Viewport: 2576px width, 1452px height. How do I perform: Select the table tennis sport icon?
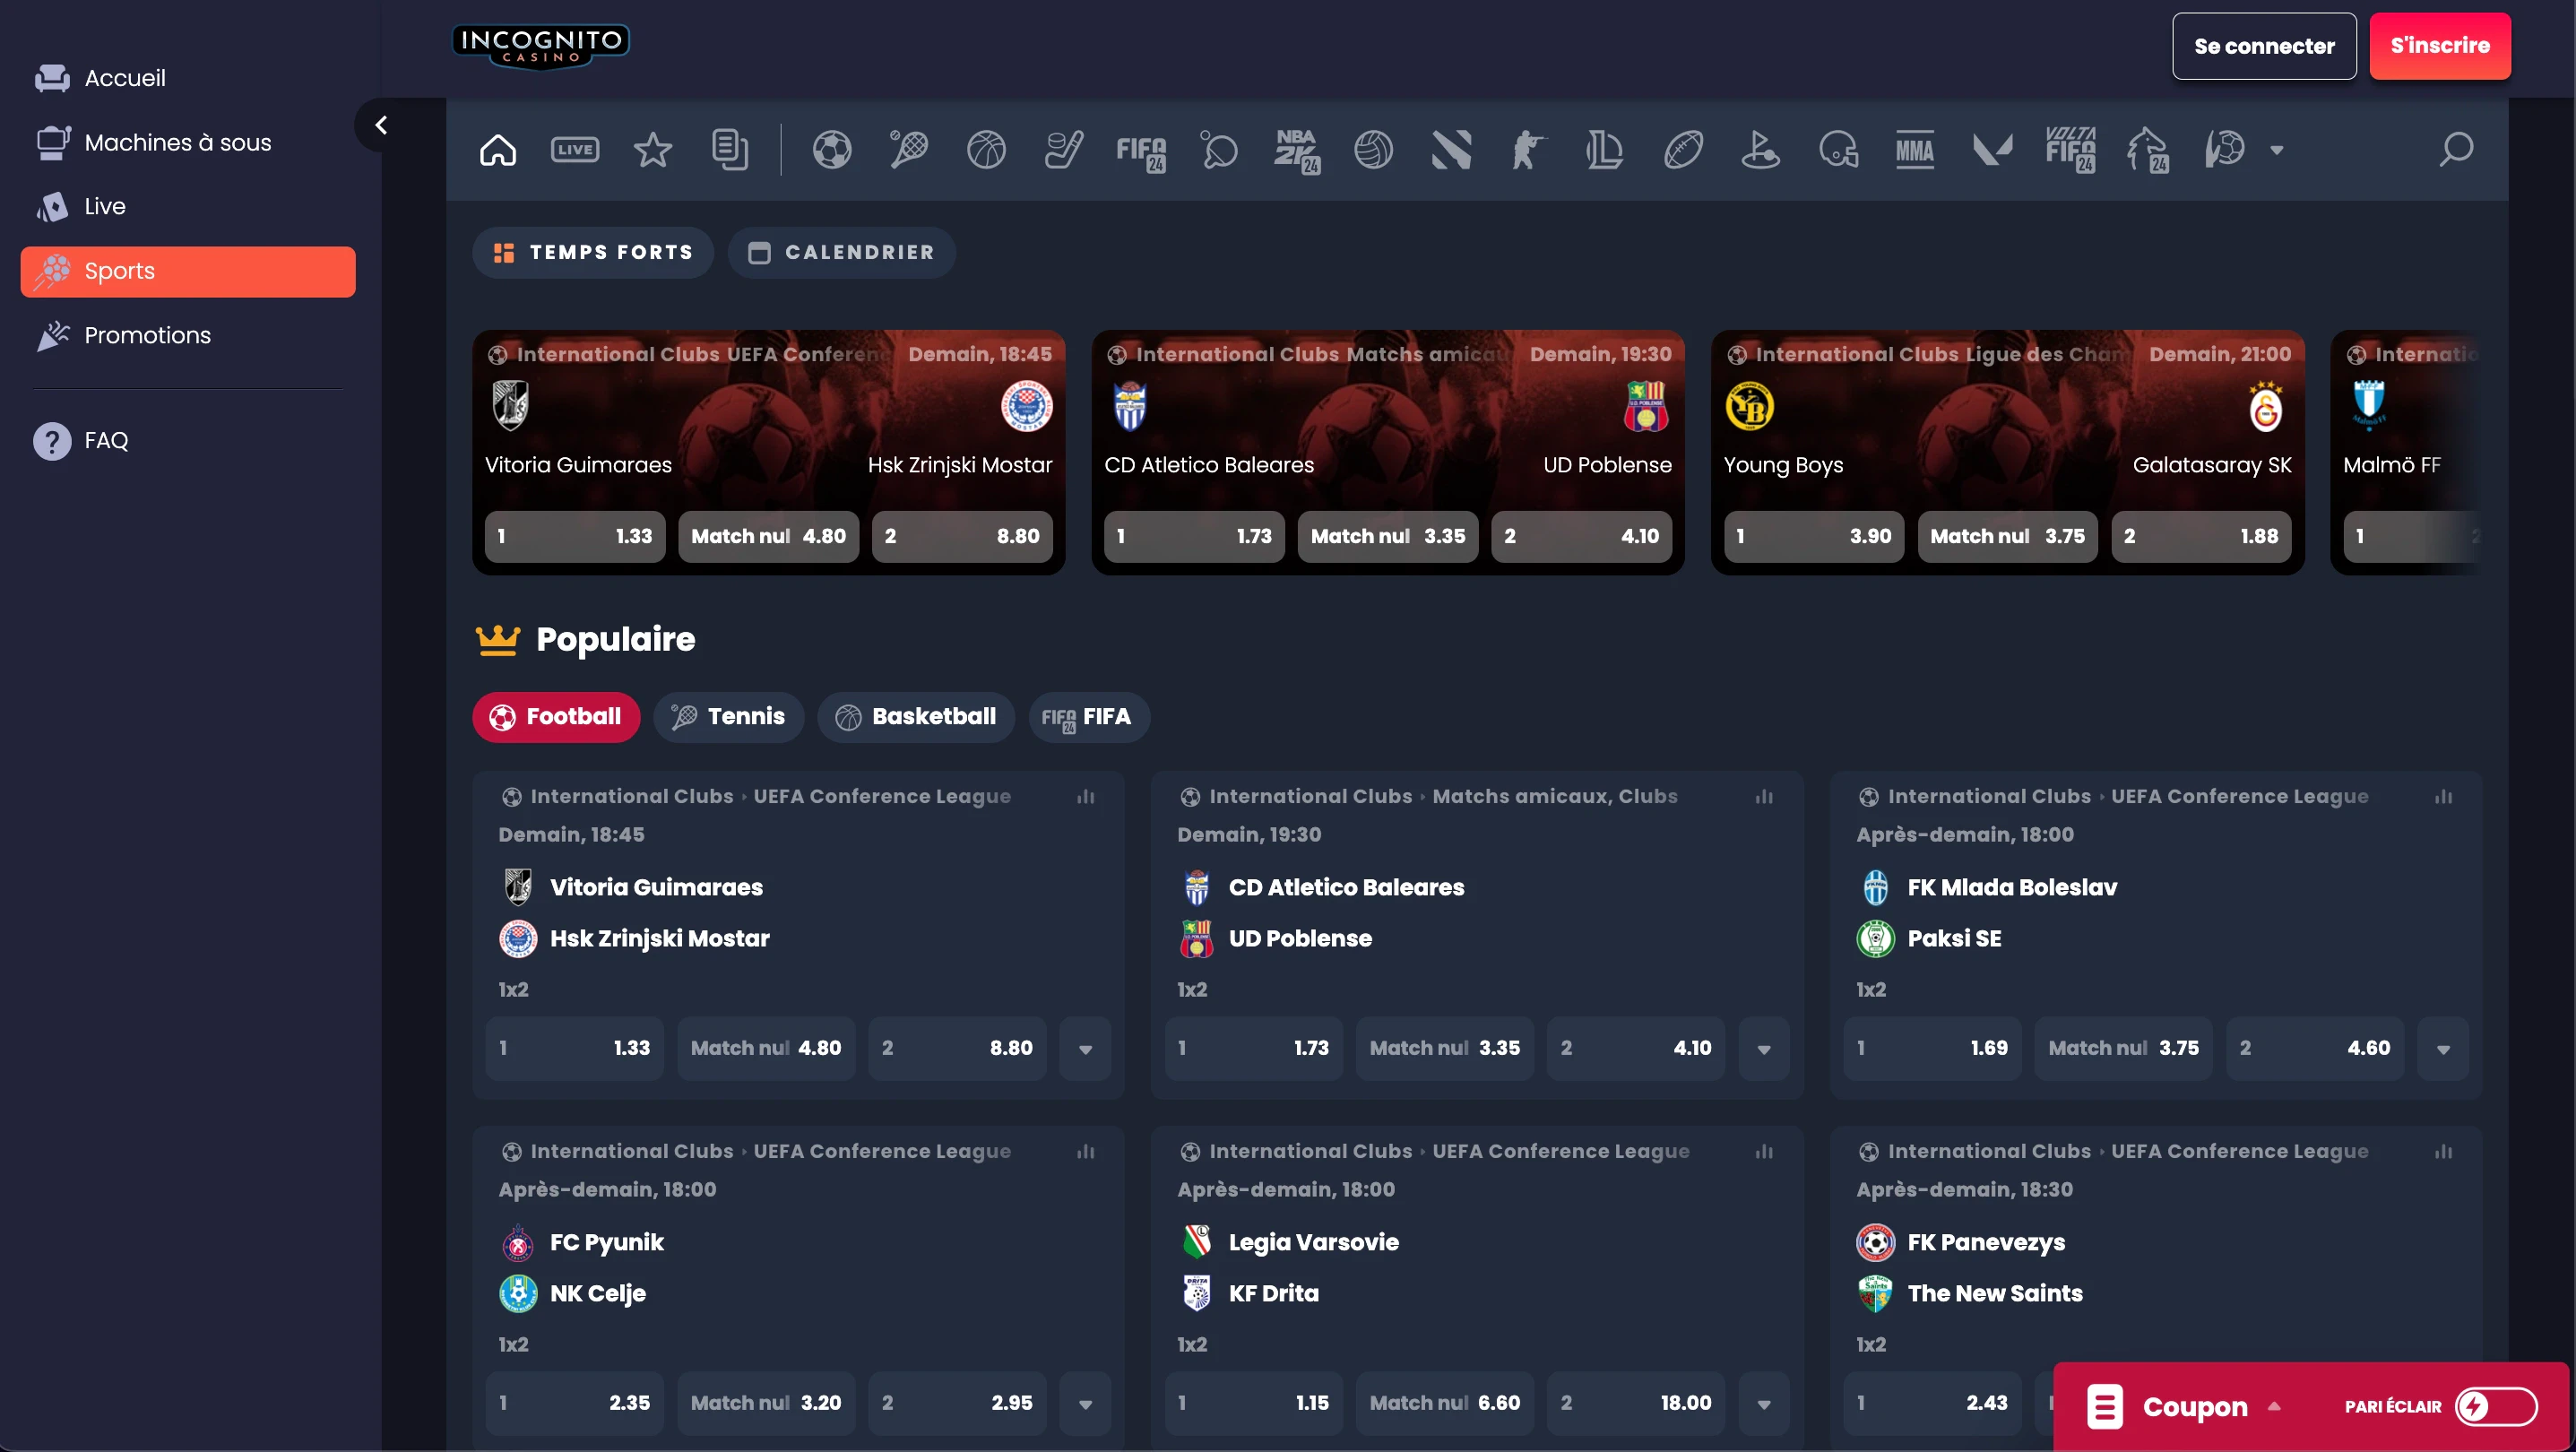coord(1219,150)
